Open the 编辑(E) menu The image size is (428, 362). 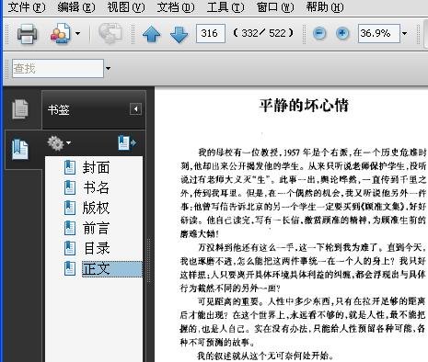[x=76, y=7]
